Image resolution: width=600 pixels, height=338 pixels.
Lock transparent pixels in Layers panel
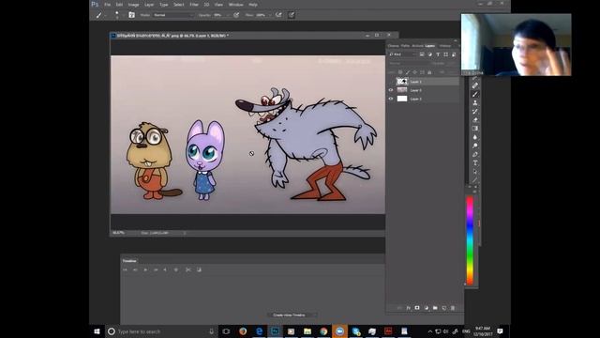pyautogui.click(x=400, y=72)
